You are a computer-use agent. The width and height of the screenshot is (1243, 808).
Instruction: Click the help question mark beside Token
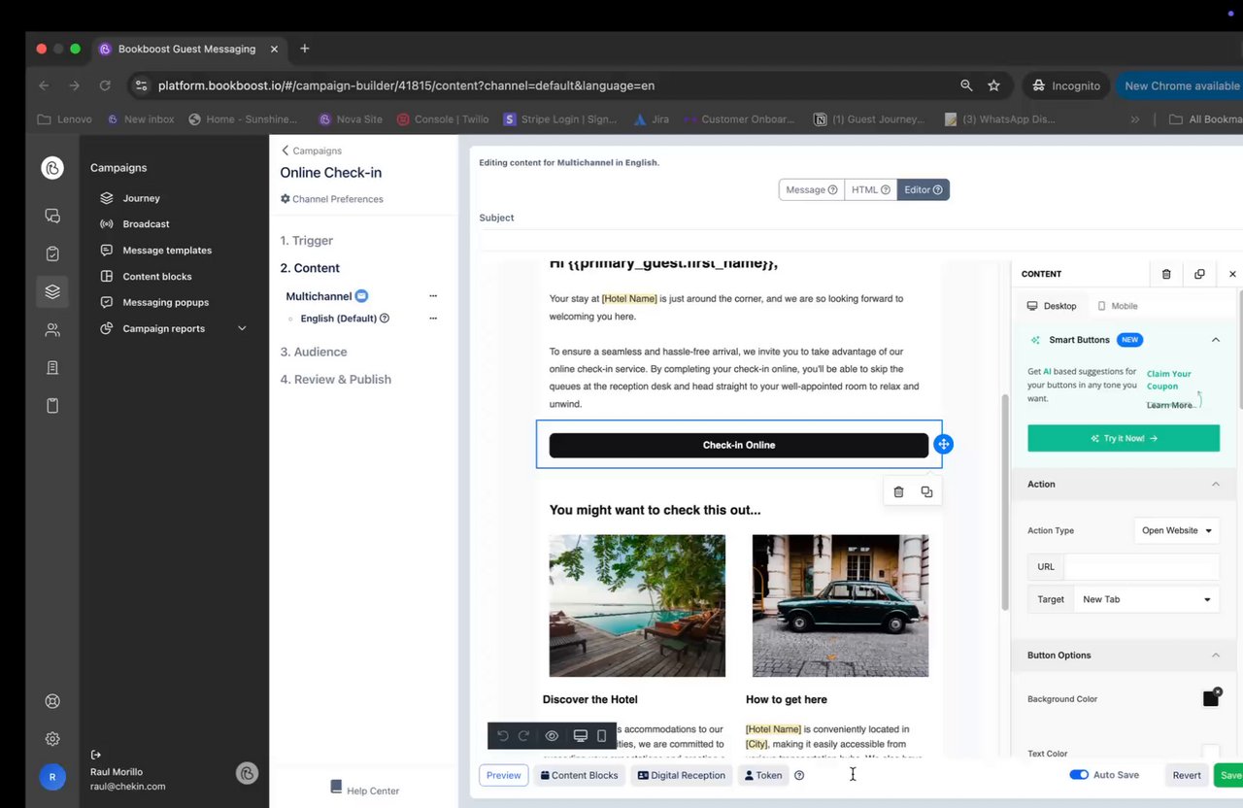799,775
